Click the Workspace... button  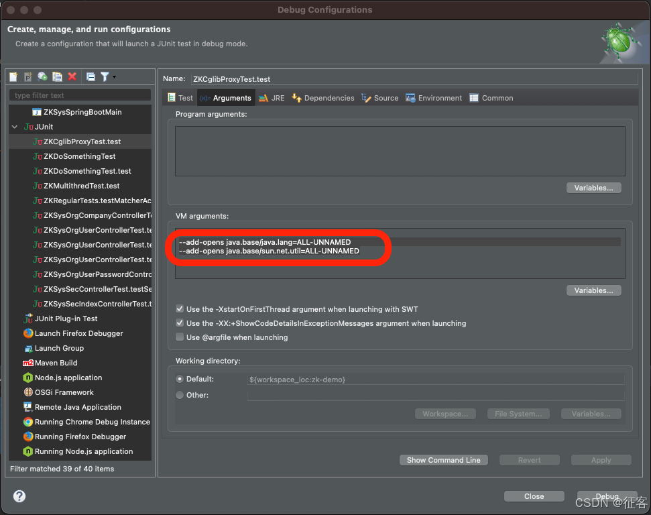[445, 414]
